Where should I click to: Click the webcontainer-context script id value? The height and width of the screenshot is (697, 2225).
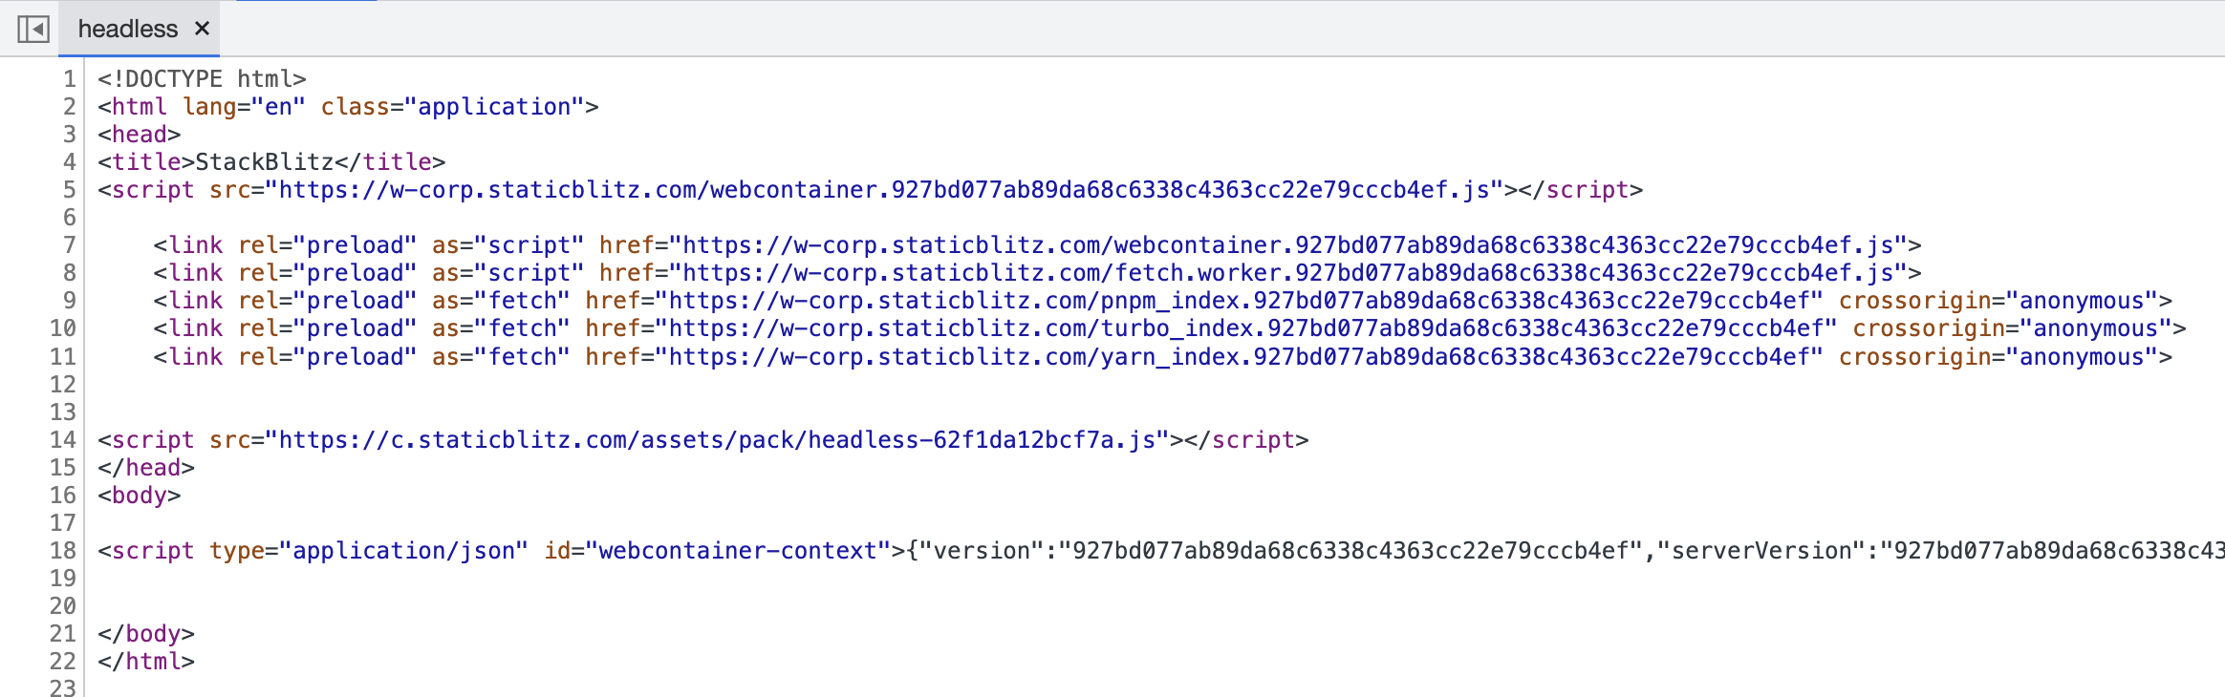(736, 551)
